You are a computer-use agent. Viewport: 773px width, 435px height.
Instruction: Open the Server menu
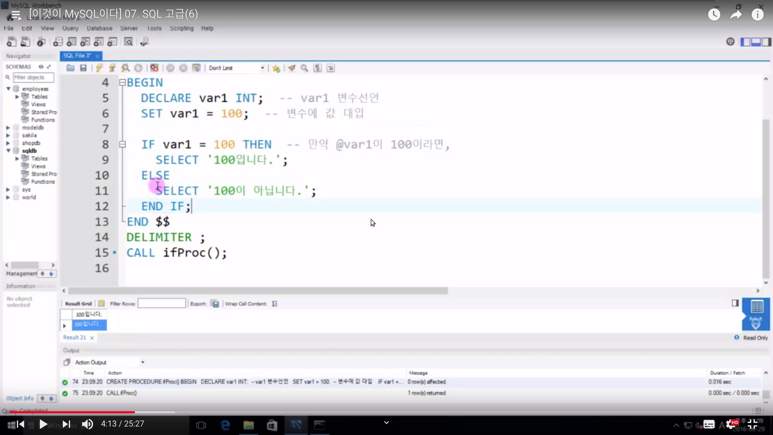pyautogui.click(x=129, y=28)
